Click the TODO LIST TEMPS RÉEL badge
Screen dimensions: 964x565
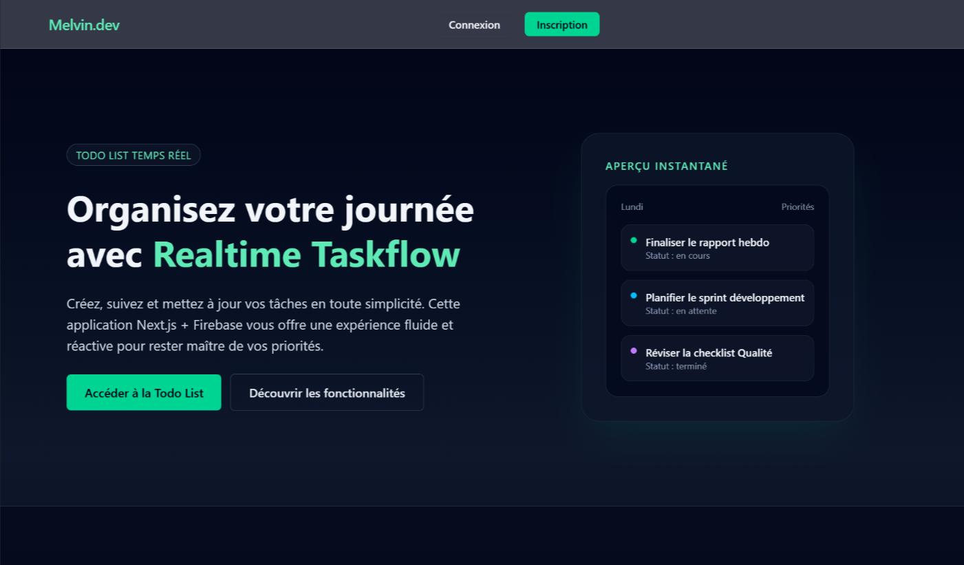click(x=133, y=154)
